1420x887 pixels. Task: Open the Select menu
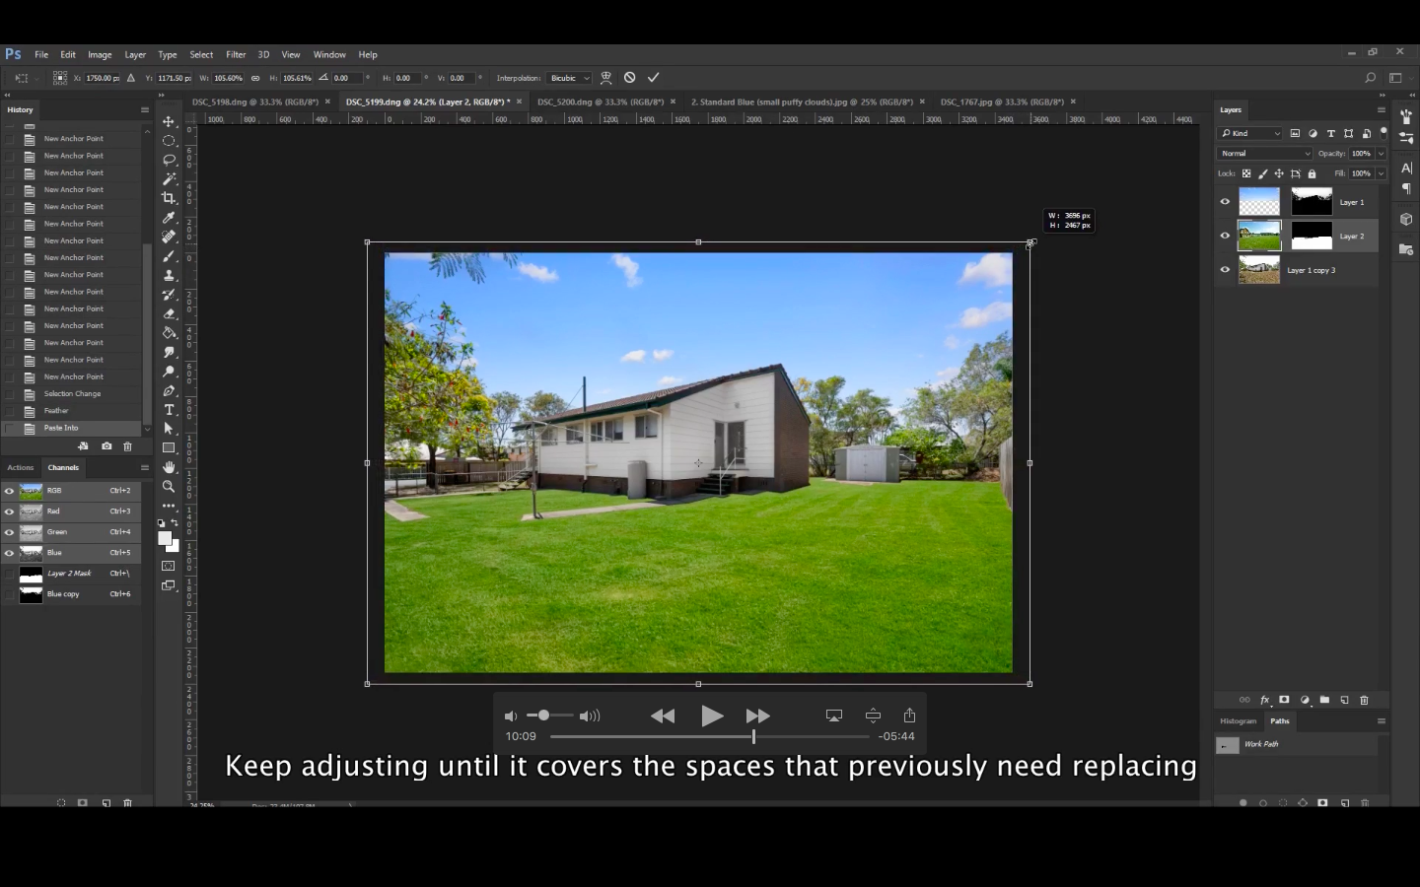click(201, 55)
